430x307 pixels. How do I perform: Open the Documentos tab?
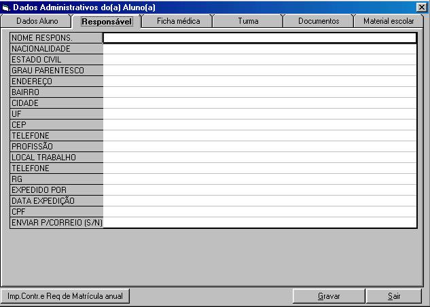tap(319, 21)
